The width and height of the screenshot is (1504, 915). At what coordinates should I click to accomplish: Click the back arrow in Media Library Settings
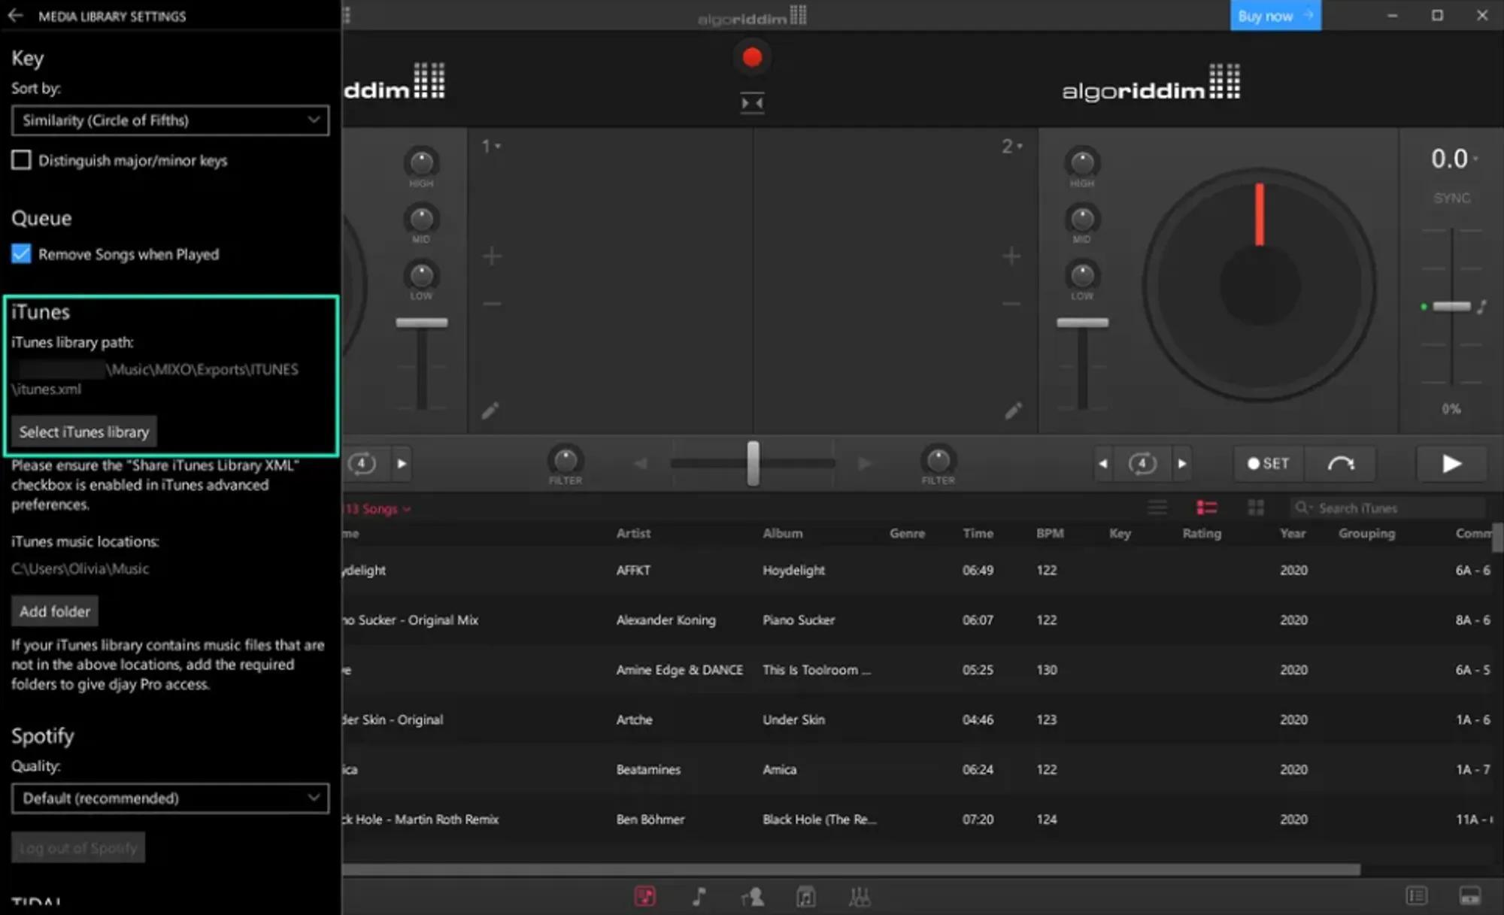click(17, 16)
